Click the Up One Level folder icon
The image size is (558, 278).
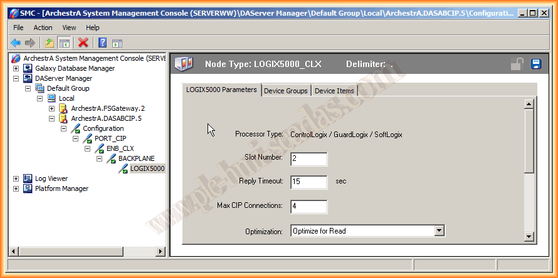pyautogui.click(x=49, y=43)
